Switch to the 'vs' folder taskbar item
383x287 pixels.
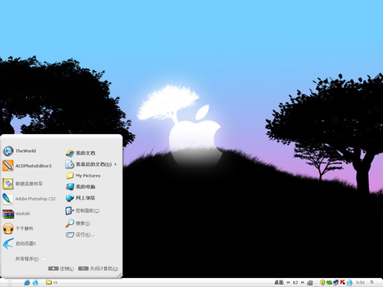coord(51,283)
